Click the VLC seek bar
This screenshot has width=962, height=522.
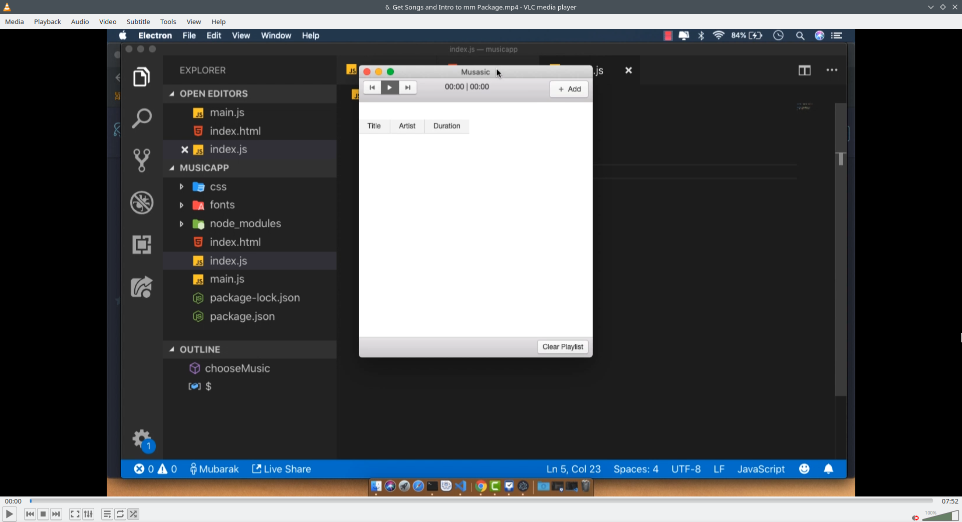(482, 501)
